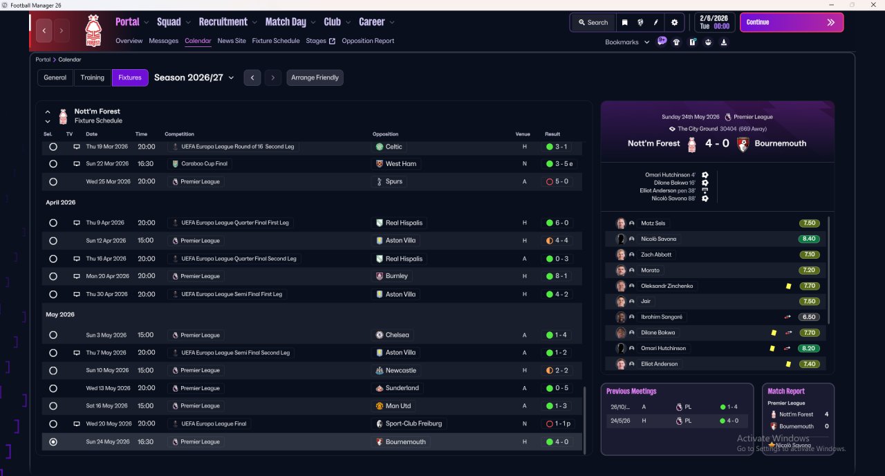Select the Sunderland fixture radio button

click(53, 388)
